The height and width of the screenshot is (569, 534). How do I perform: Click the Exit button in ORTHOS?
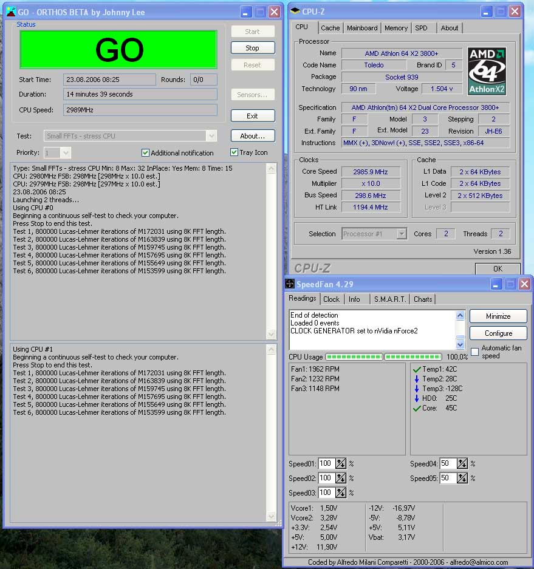pyautogui.click(x=253, y=116)
